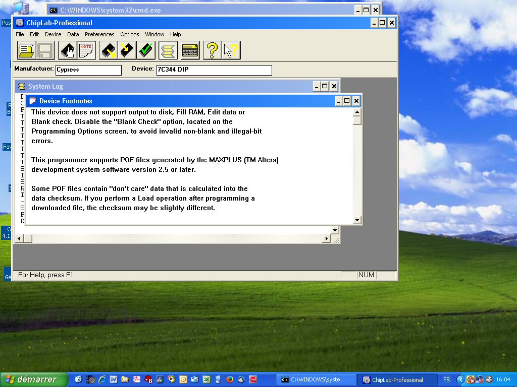Click the open file folder toolbar icon
517x387 pixels.
point(26,50)
